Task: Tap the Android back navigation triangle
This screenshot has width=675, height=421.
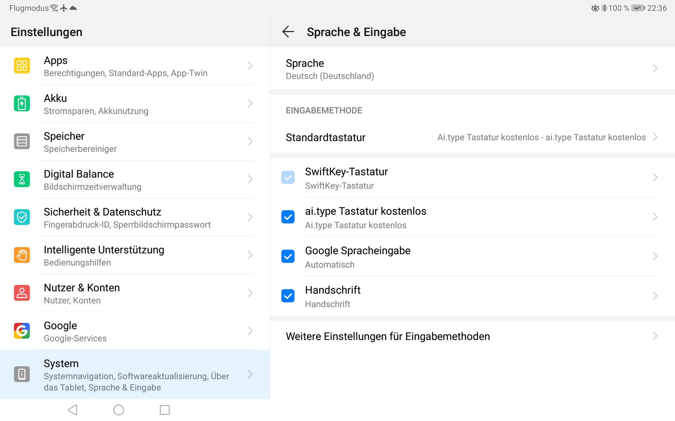Action: point(73,410)
